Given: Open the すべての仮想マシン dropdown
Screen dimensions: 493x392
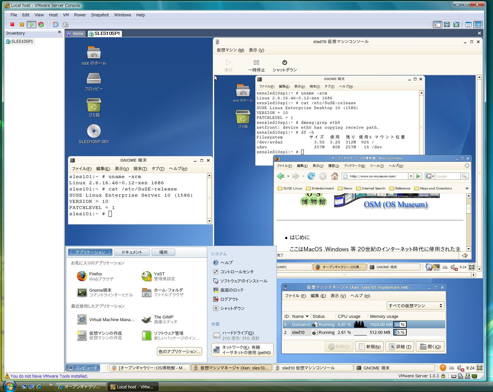Looking at the screenshot, I should tap(415, 306).
